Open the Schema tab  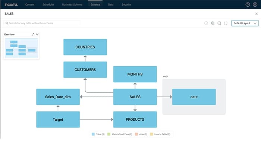tap(95, 4)
